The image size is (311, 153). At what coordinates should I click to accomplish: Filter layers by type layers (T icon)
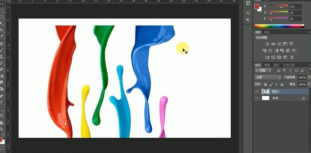290,70
